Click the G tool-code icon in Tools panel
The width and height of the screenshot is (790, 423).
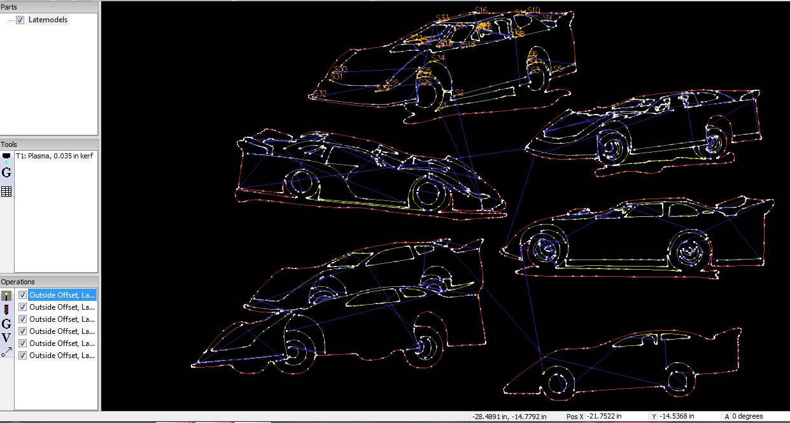pos(6,172)
